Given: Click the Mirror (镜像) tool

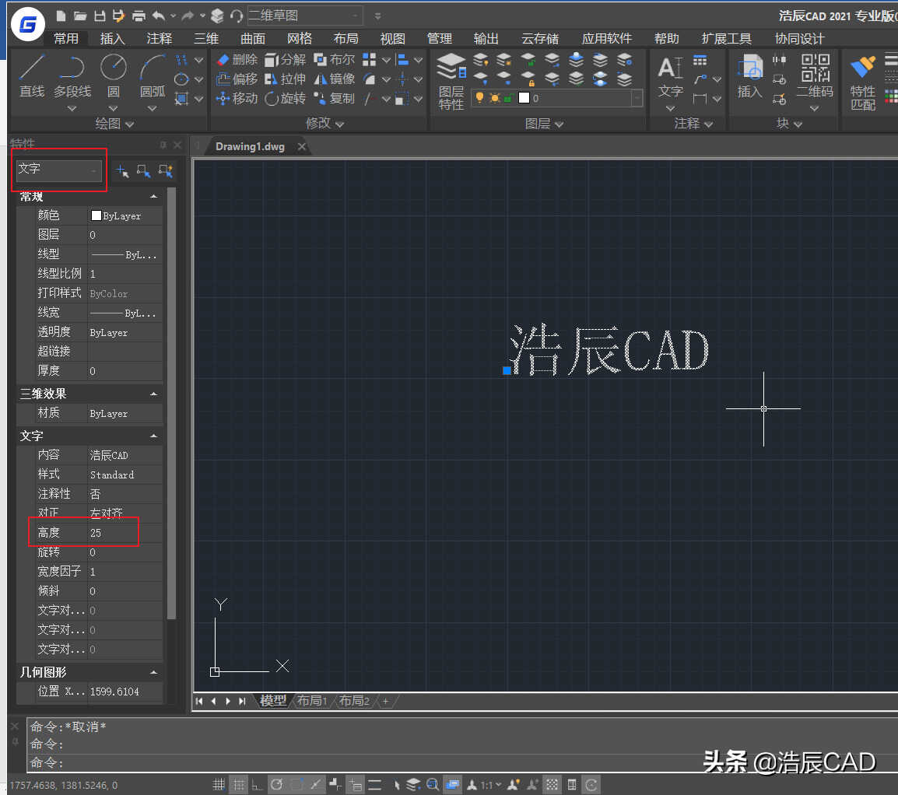Looking at the screenshot, I should [335, 79].
